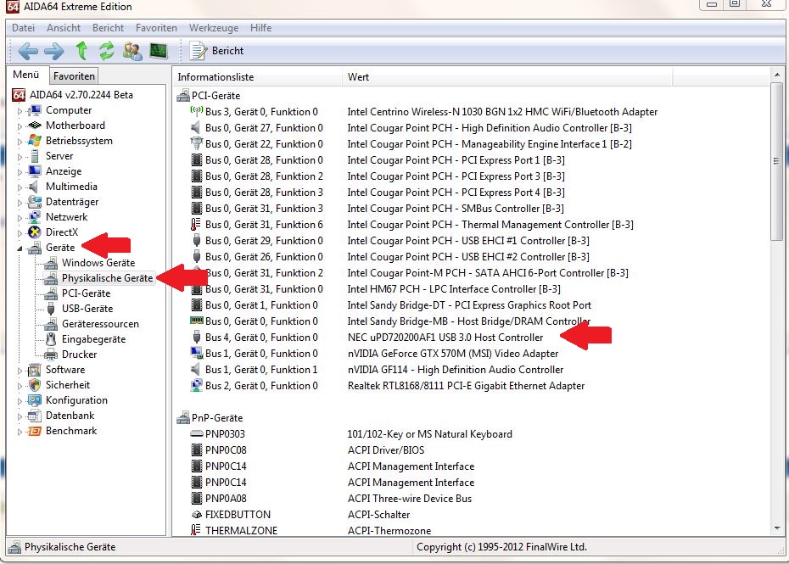Click the Multimedia speaker icon in the tree

(x=34, y=187)
